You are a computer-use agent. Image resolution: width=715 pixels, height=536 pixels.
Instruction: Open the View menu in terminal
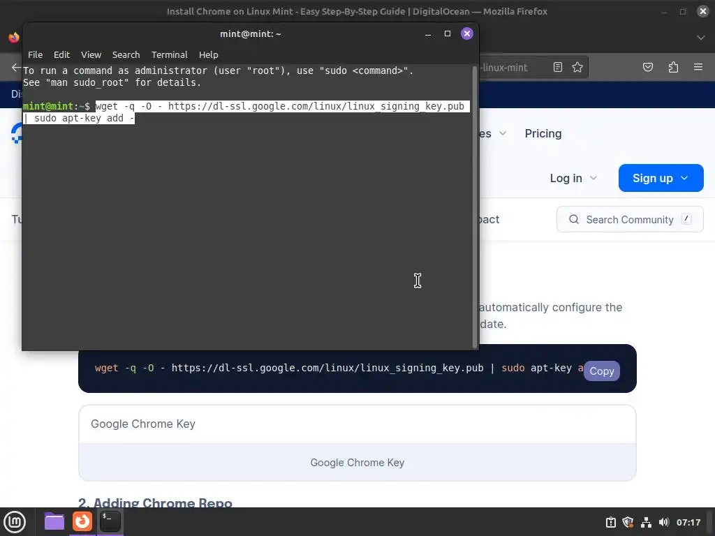pyautogui.click(x=91, y=54)
